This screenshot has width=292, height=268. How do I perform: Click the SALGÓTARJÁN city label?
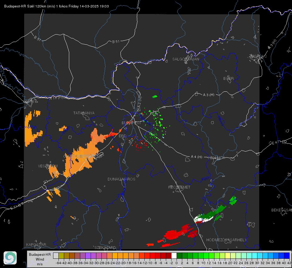186,59
